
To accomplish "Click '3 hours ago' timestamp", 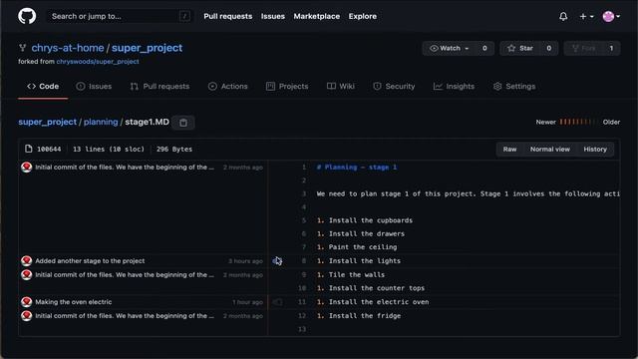I will coord(245,261).
